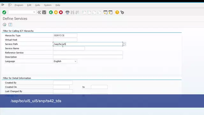
Task: Click the Created On from-date field
Action: click(61, 87)
